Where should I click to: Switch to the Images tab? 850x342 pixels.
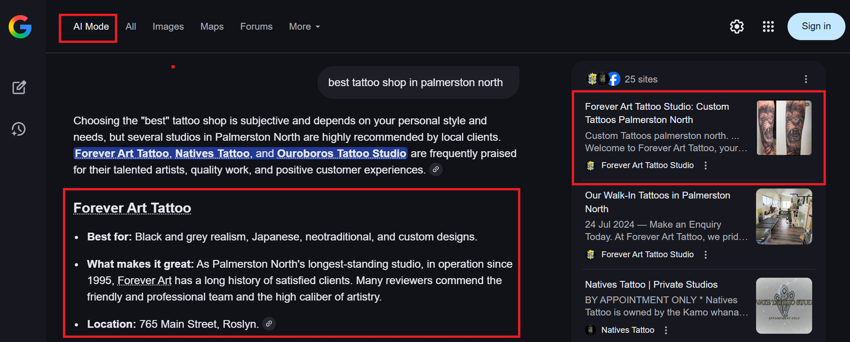click(x=168, y=27)
